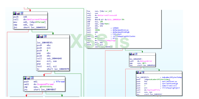Click third header icon on SuspendThread node

(32, 78)
